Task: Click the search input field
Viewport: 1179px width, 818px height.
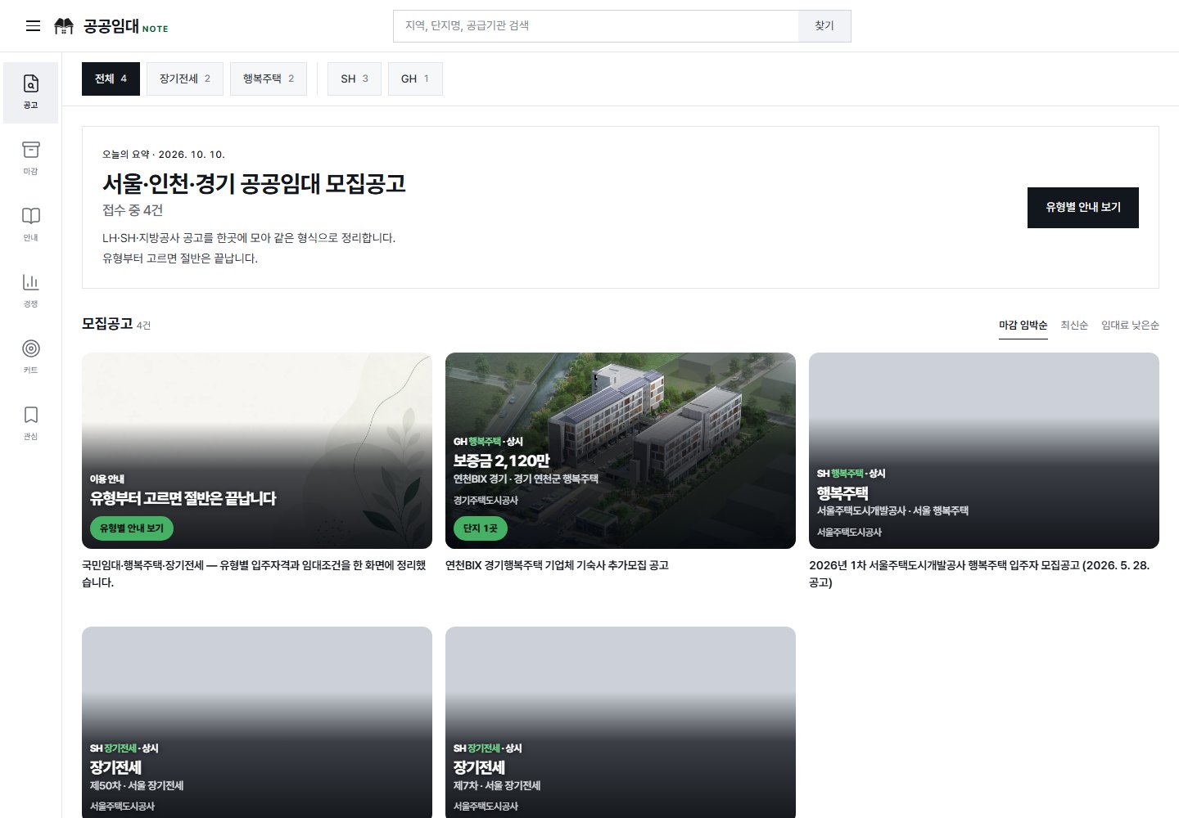Action: pyautogui.click(x=596, y=26)
